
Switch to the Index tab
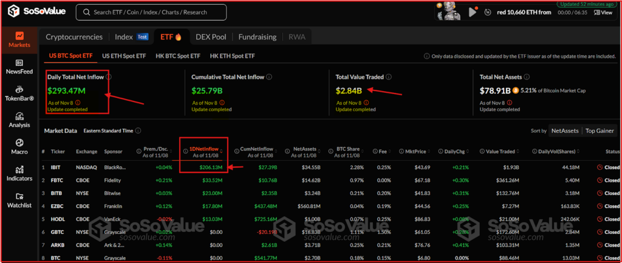coord(131,37)
